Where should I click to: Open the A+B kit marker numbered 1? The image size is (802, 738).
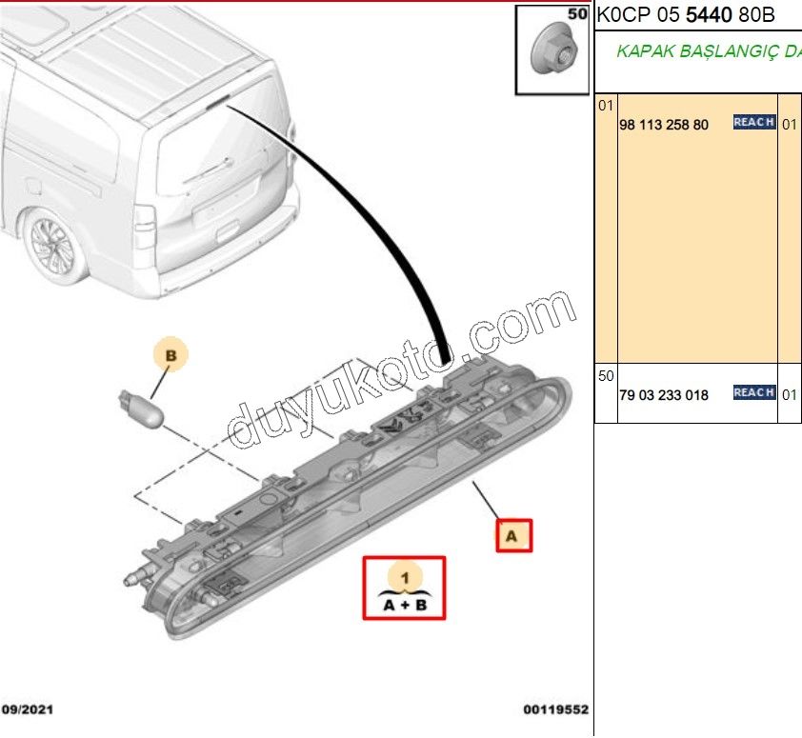[404, 588]
